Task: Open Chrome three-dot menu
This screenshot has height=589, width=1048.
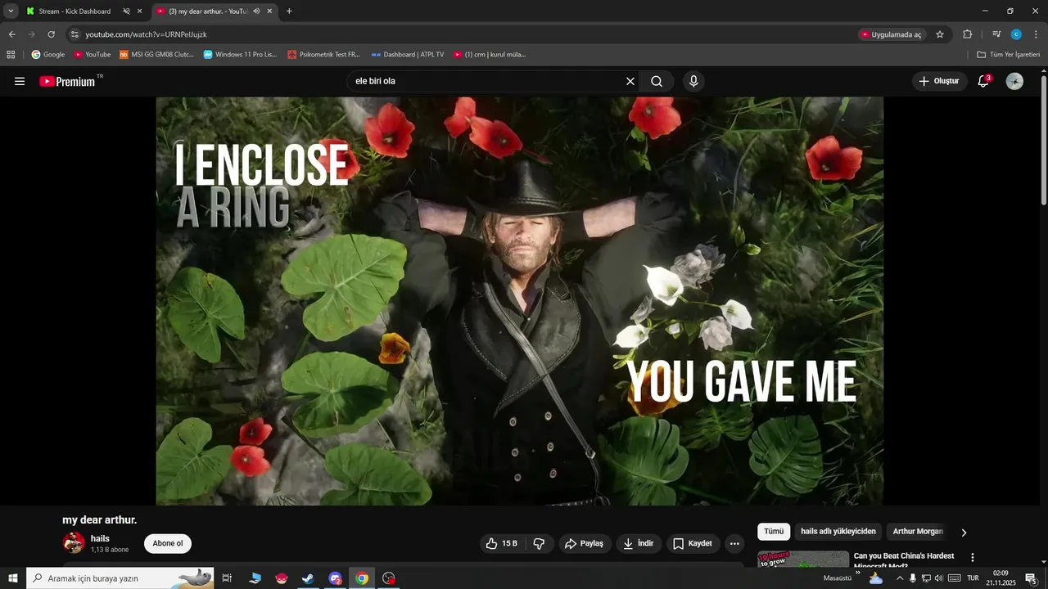Action: (1036, 34)
